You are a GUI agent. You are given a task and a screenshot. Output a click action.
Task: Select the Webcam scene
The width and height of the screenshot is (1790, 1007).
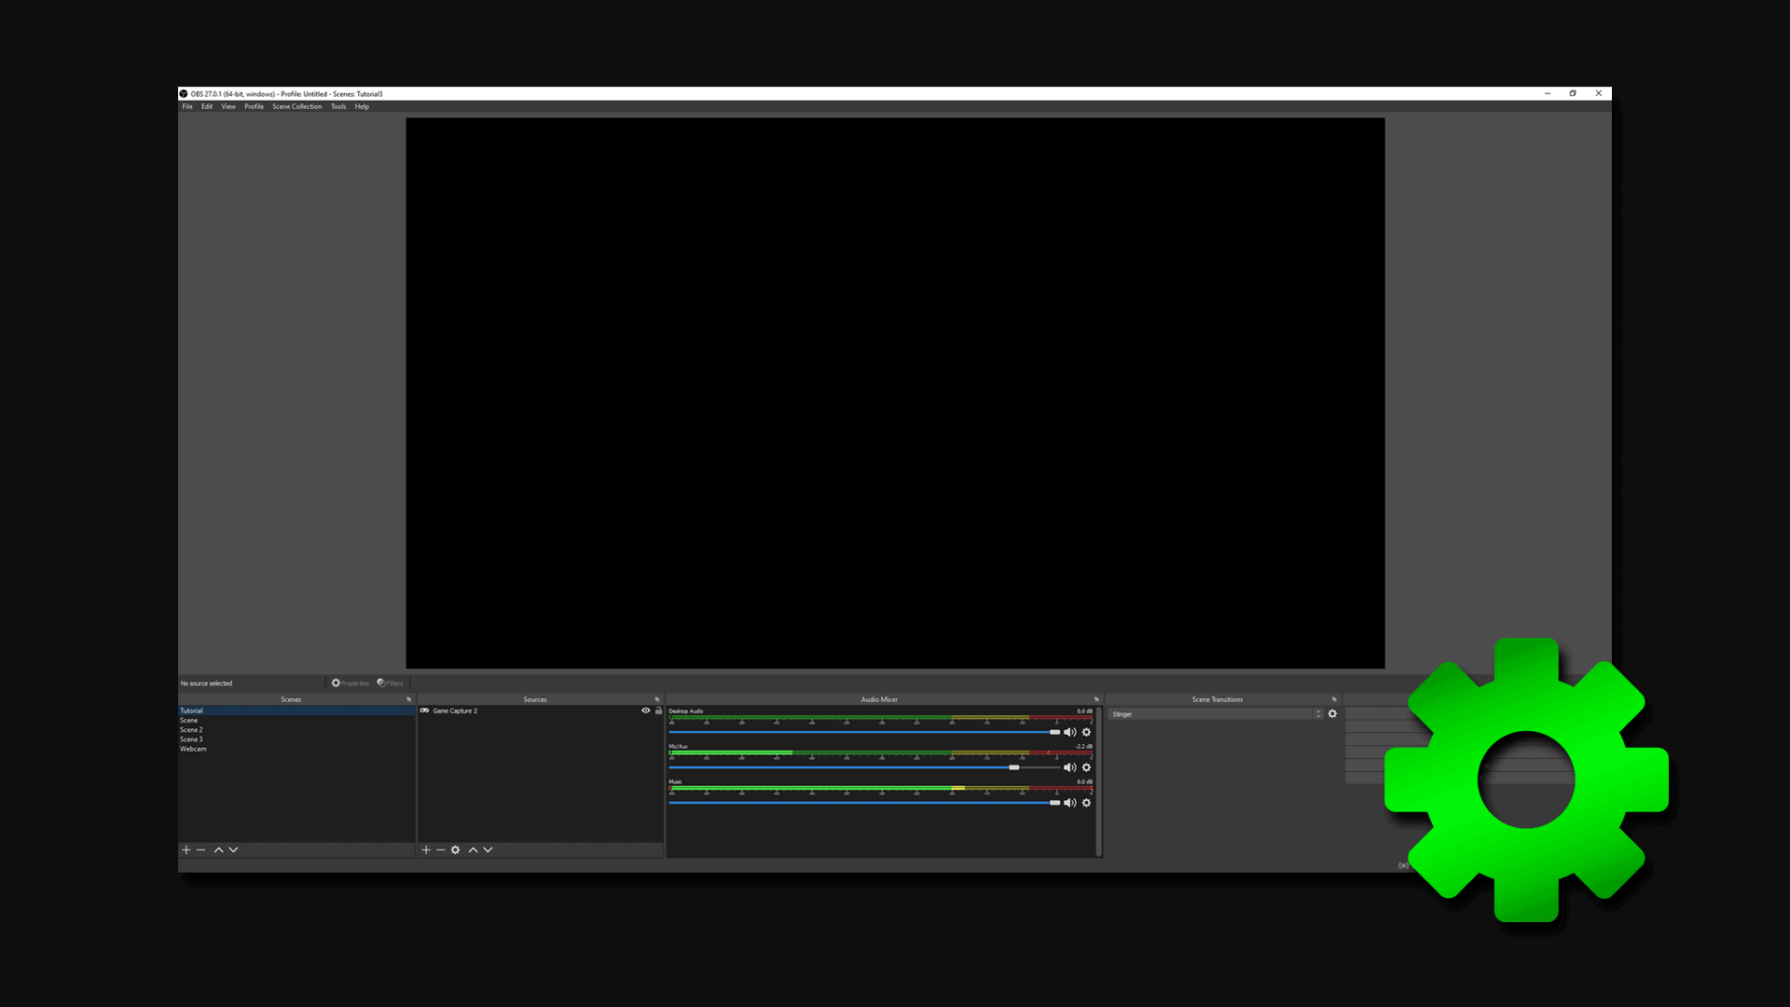tap(296, 750)
